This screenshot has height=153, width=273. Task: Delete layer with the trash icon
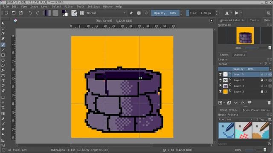click(x=269, y=103)
